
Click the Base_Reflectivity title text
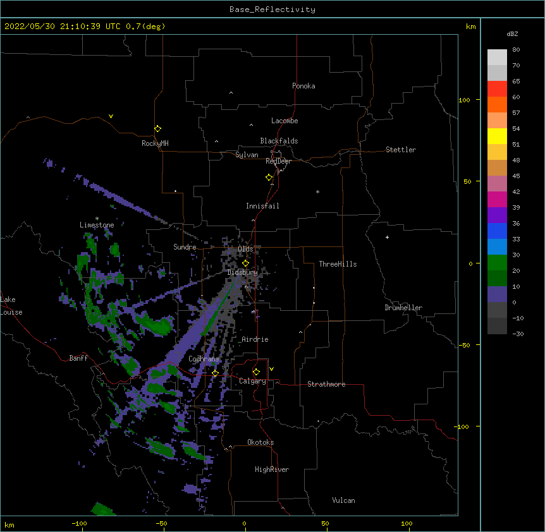coord(272,9)
